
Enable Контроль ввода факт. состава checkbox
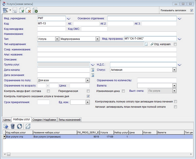[48, 91]
